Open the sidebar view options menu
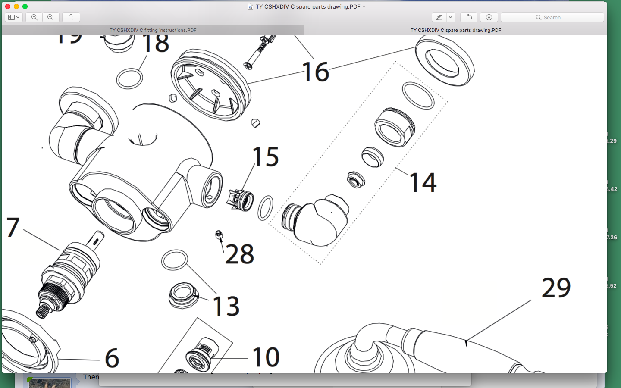The width and height of the screenshot is (621, 388). click(14, 17)
